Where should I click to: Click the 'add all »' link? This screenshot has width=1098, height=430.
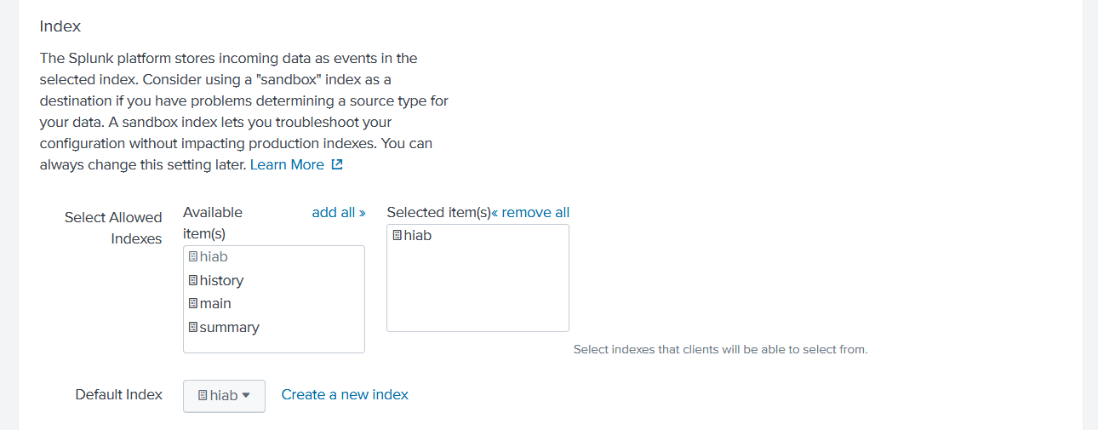(x=339, y=213)
